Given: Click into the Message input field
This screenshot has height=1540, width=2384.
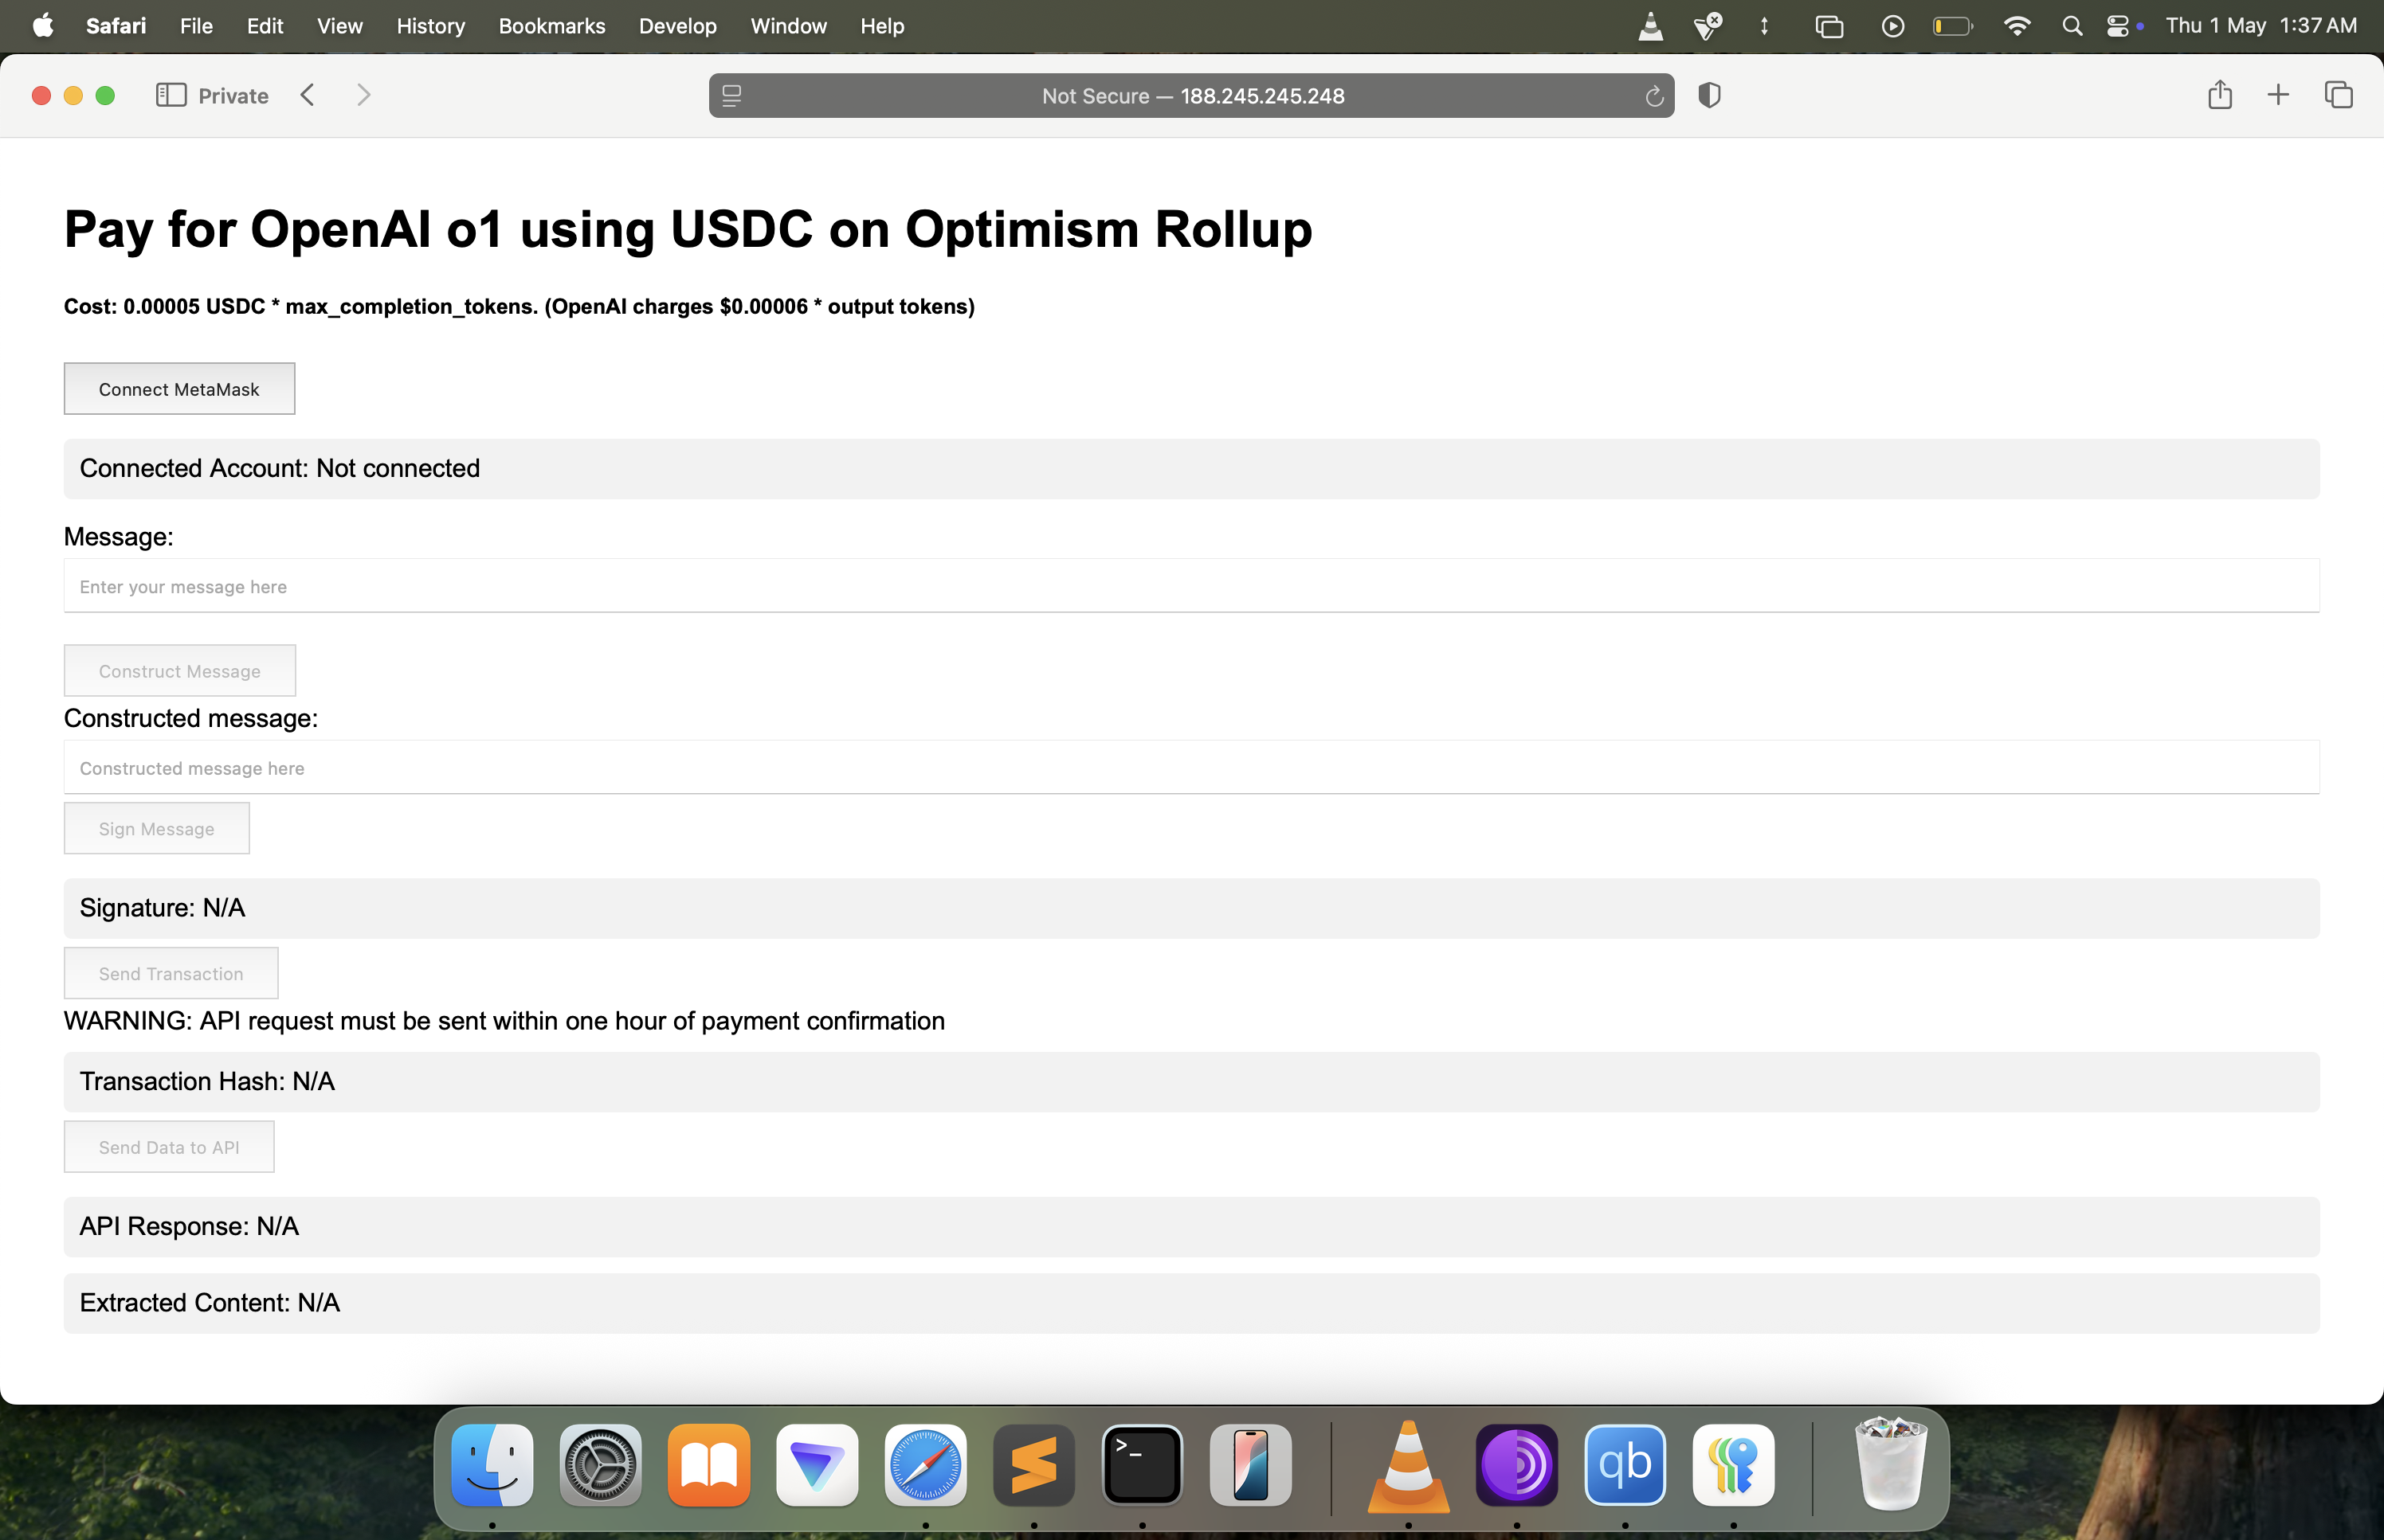Looking at the screenshot, I should [x=1190, y=586].
